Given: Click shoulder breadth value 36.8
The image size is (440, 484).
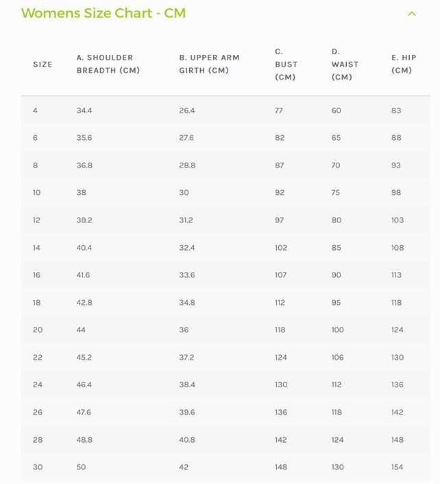Looking at the screenshot, I should pos(84,165).
